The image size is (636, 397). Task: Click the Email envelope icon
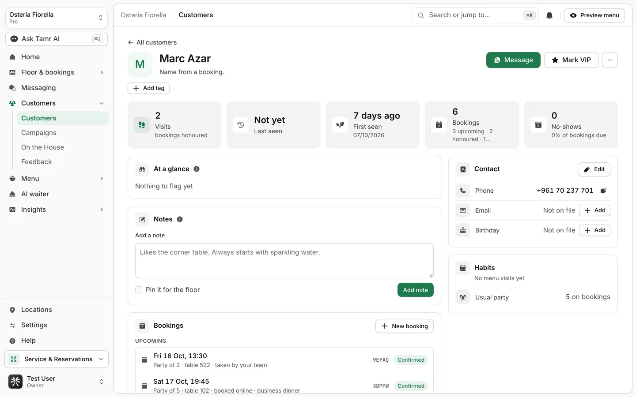[x=463, y=210]
